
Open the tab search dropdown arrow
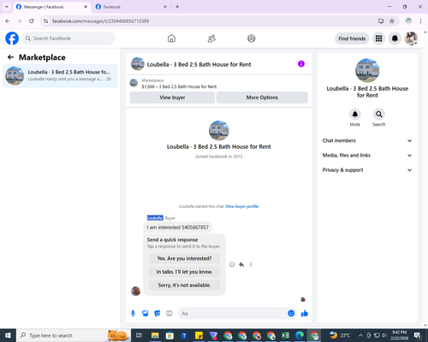pos(7,7)
